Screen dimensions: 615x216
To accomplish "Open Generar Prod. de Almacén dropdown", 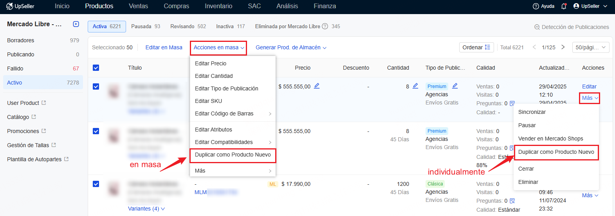I will click(291, 47).
